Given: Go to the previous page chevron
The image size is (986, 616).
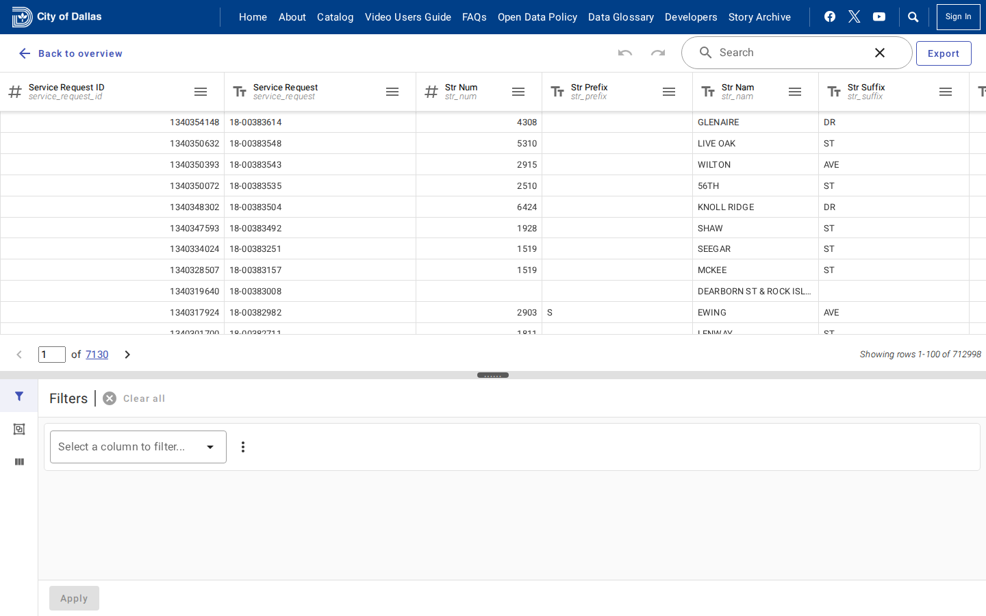Looking at the screenshot, I should point(19,355).
